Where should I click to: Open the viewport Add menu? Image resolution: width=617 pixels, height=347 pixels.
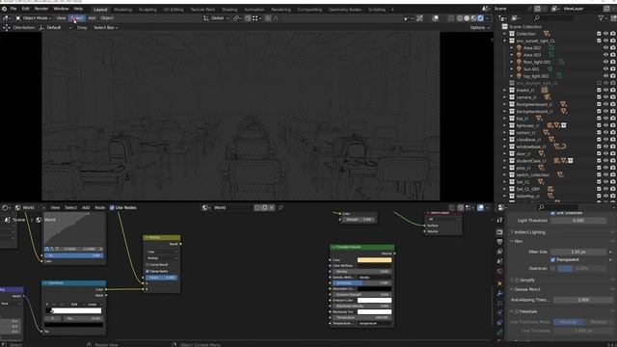click(92, 18)
